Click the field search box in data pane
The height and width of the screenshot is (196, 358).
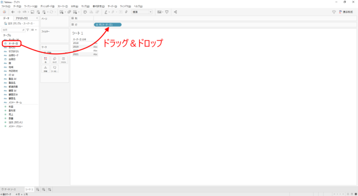[x=13, y=30]
